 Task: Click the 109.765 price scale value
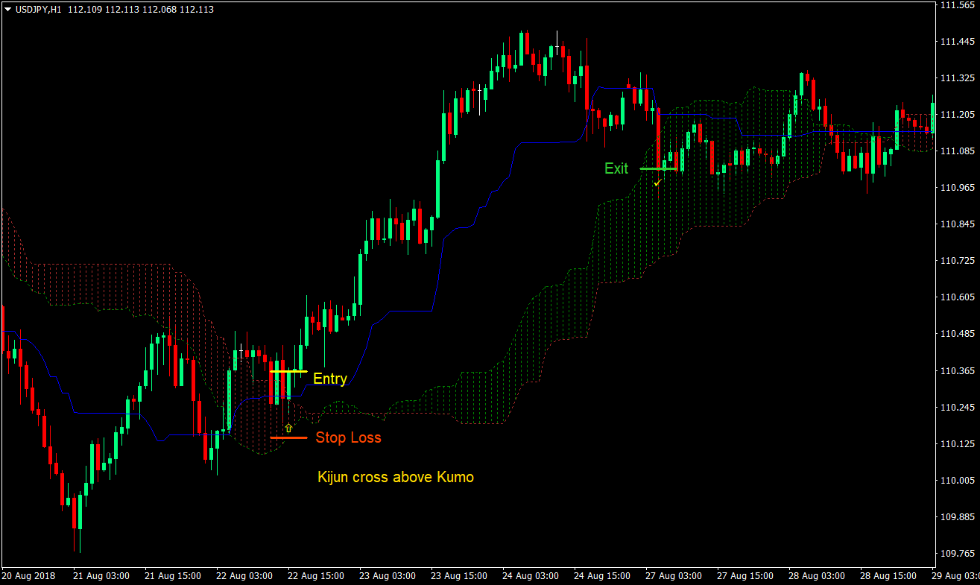958,551
